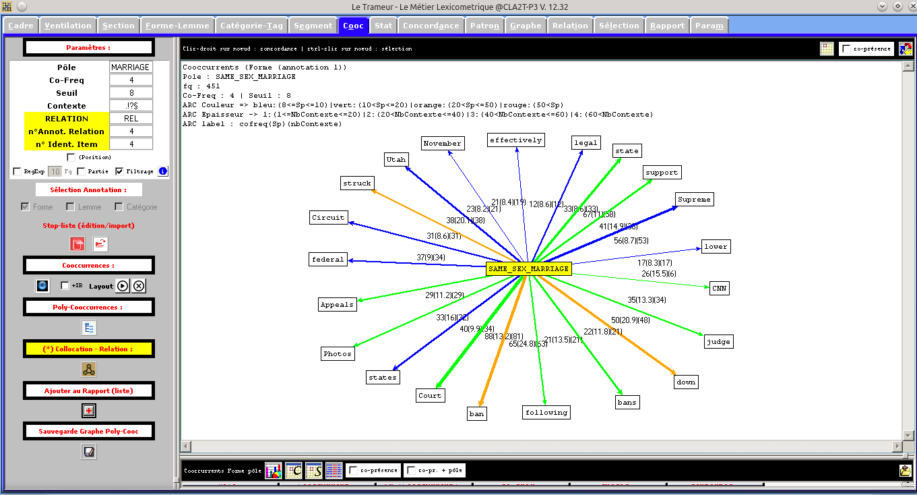Toggle the +SR checkbox
The height and width of the screenshot is (495, 917).
coord(65,285)
